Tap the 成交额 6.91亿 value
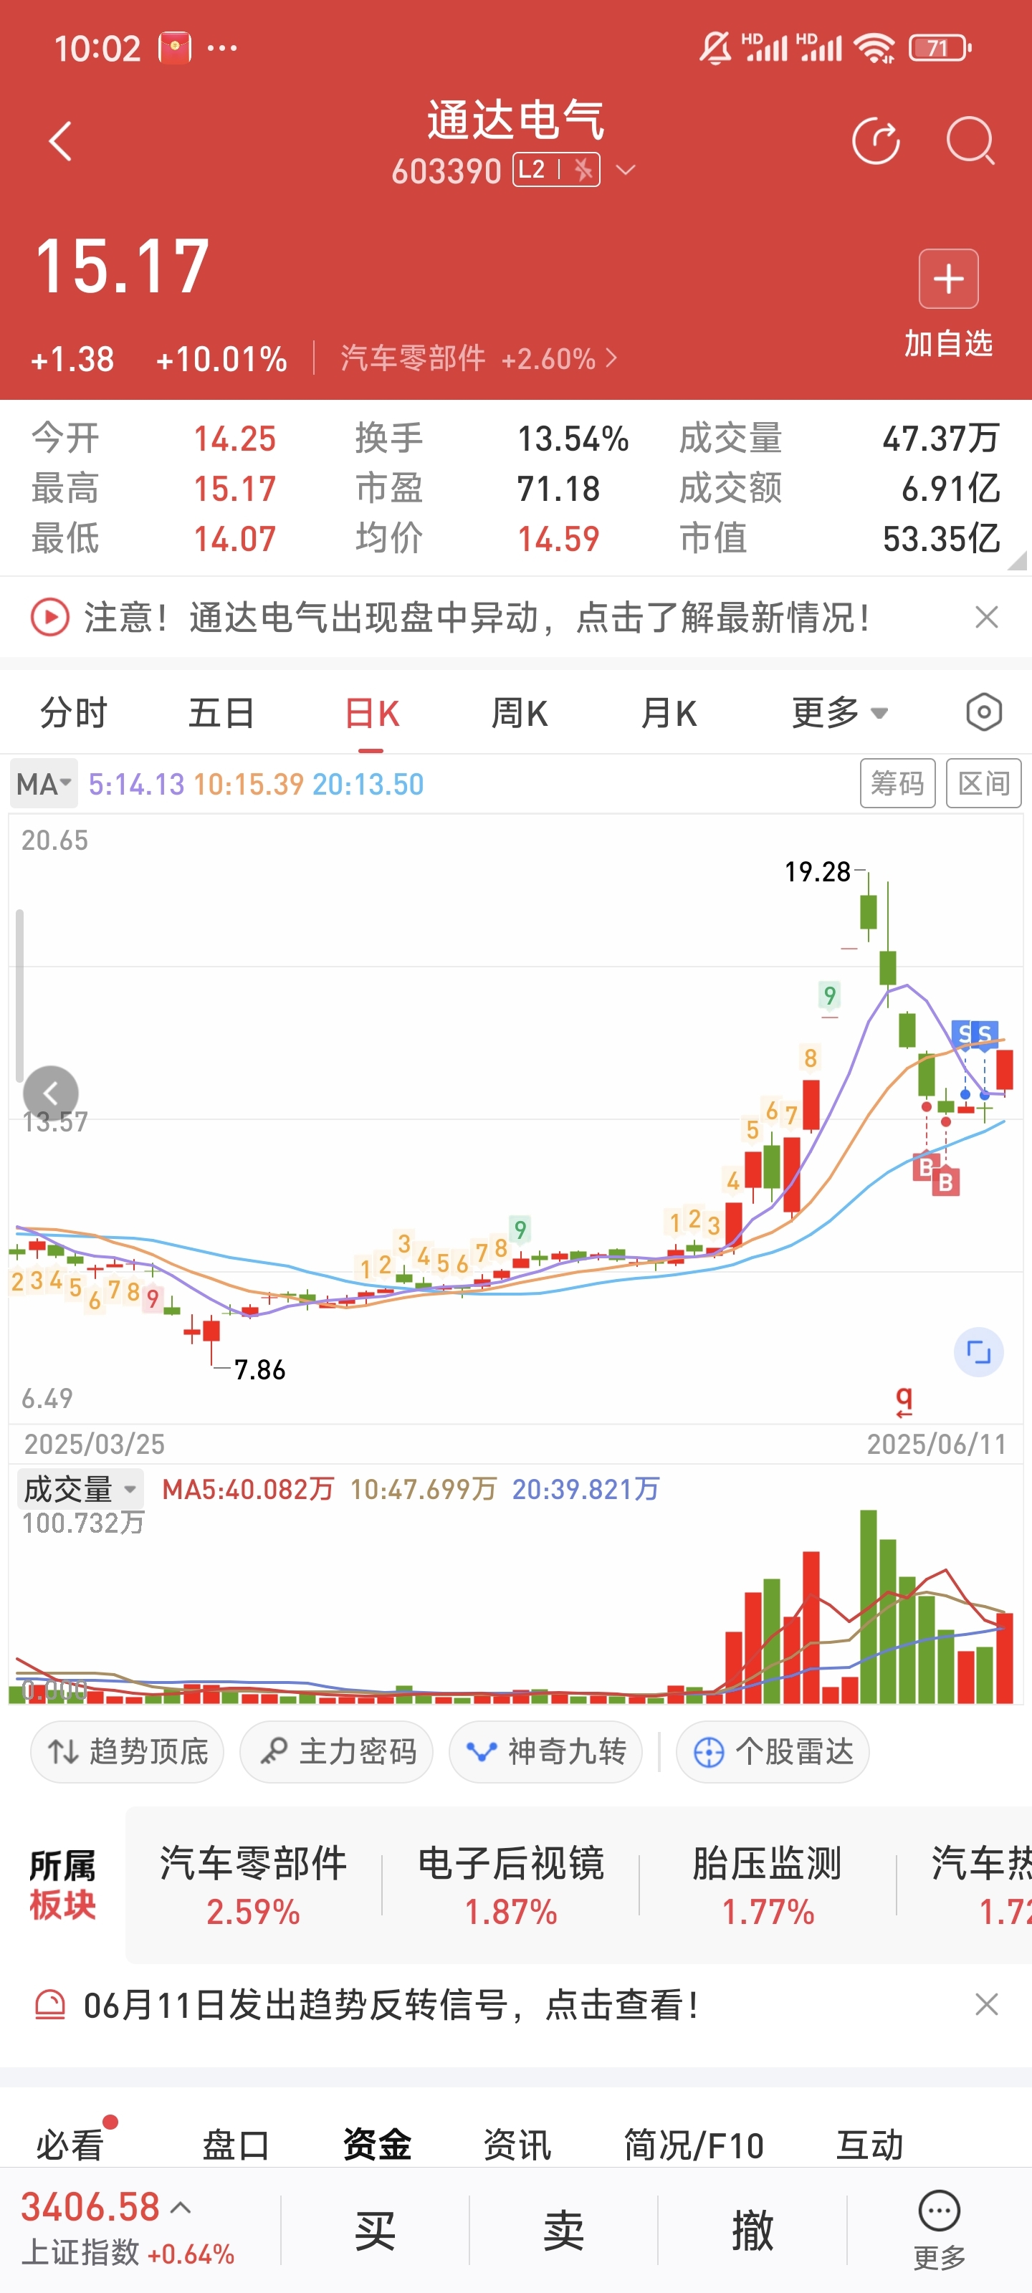The image size is (1032, 2293). tap(950, 488)
